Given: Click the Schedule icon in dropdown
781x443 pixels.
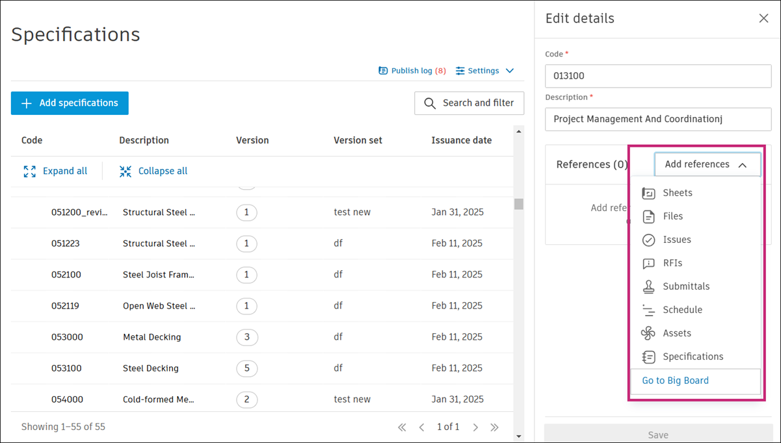Looking at the screenshot, I should [x=648, y=310].
